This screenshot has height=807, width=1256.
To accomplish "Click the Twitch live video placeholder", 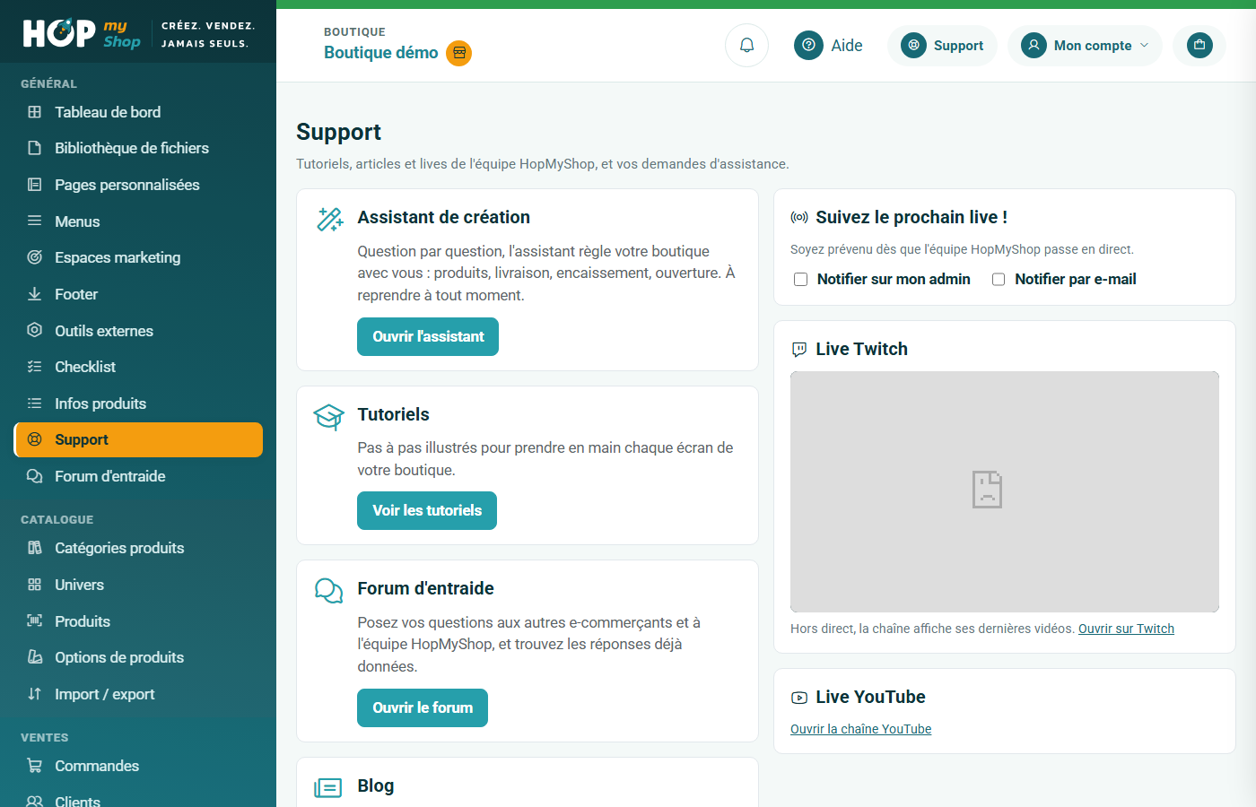I will [1005, 491].
